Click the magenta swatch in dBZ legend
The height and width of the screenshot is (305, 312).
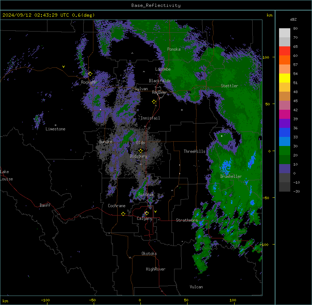click(x=284, y=114)
